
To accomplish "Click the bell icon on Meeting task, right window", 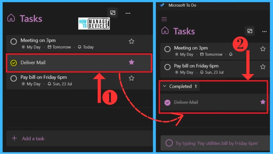I will tap(231, 54).
